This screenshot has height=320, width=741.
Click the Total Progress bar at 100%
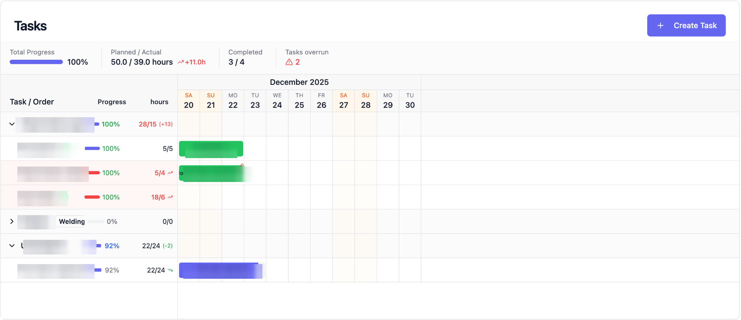36,62
